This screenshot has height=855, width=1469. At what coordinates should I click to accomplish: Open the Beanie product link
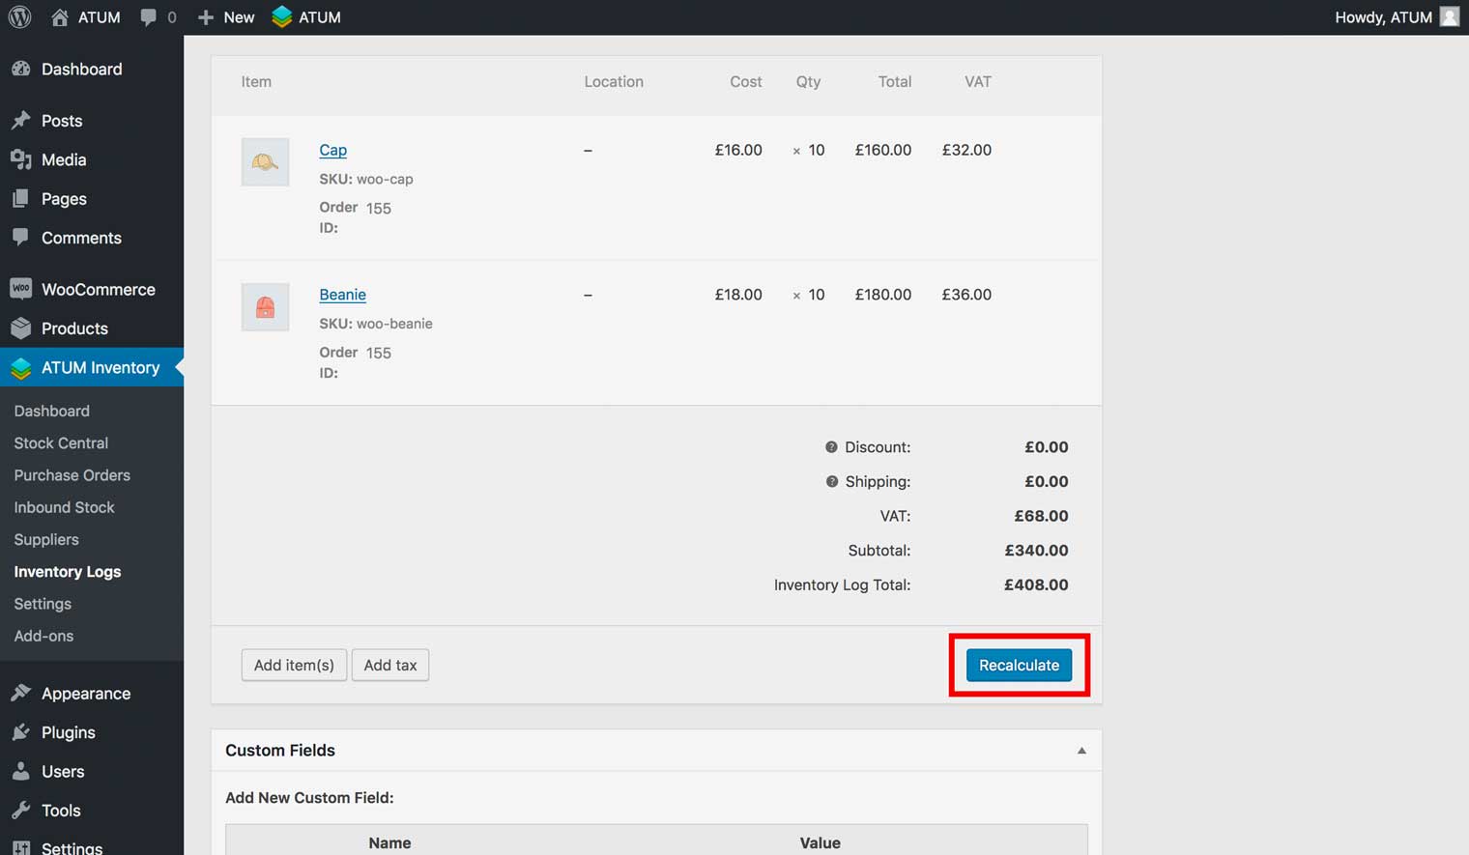pyautogui.click(x=342, y=295)
